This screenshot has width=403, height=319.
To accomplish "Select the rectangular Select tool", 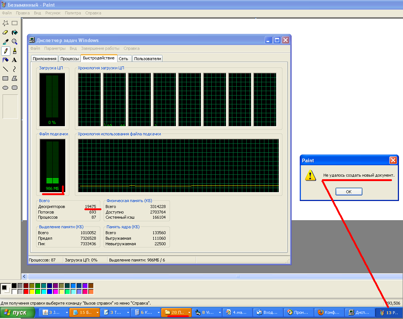I will [x=15, y=23].
